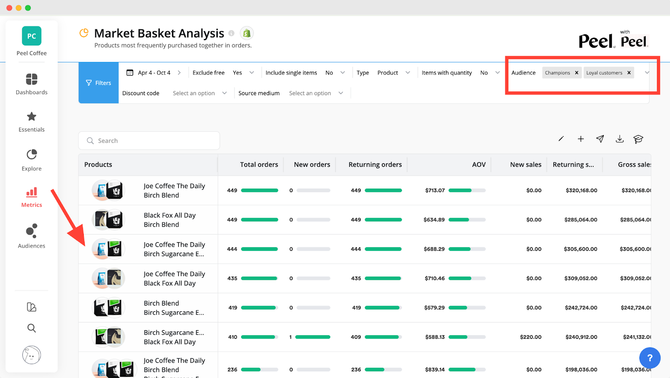Sort by Returning s... column

click(573, 165)
